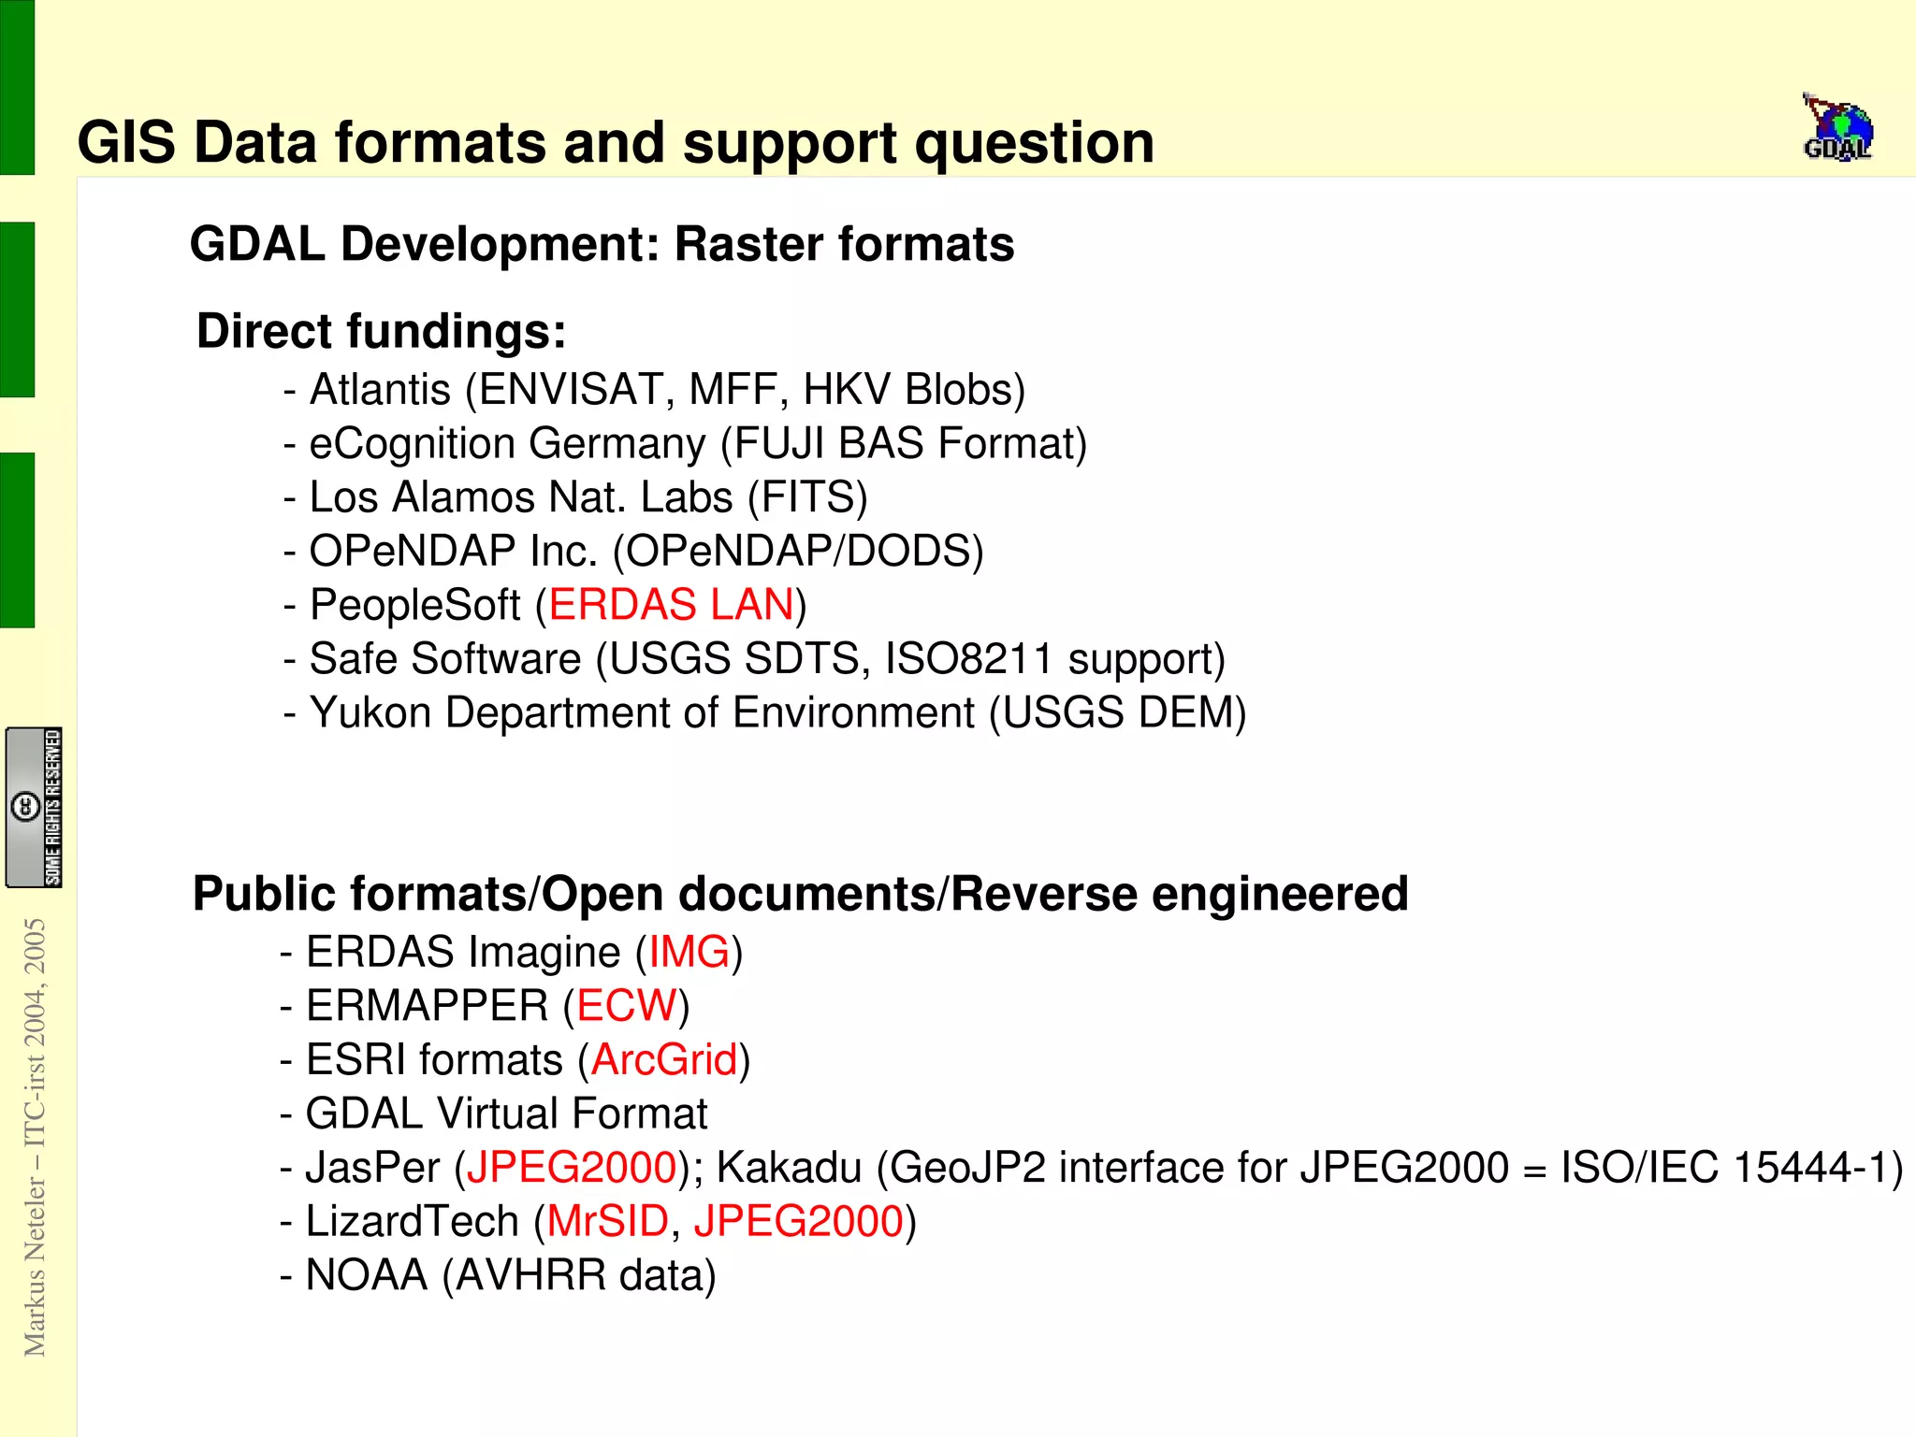1916x1437 pixels.
Task: Click the GDAL Development subtitle
Action: click(602, 245)
